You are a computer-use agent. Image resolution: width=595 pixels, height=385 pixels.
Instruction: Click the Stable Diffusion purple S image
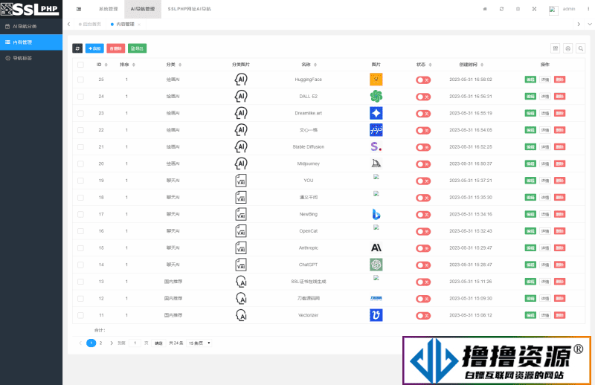[x=376, y=147]
